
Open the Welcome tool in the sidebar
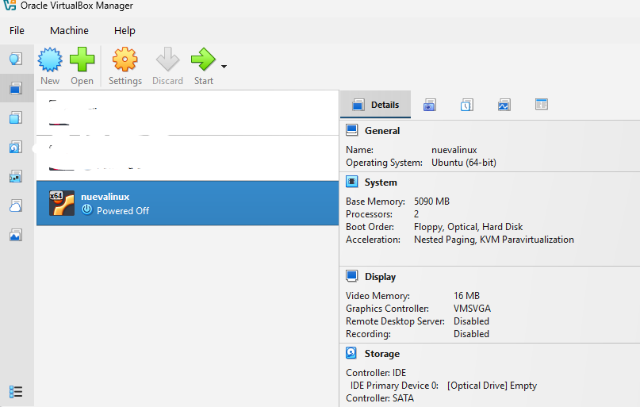[16, 60]
